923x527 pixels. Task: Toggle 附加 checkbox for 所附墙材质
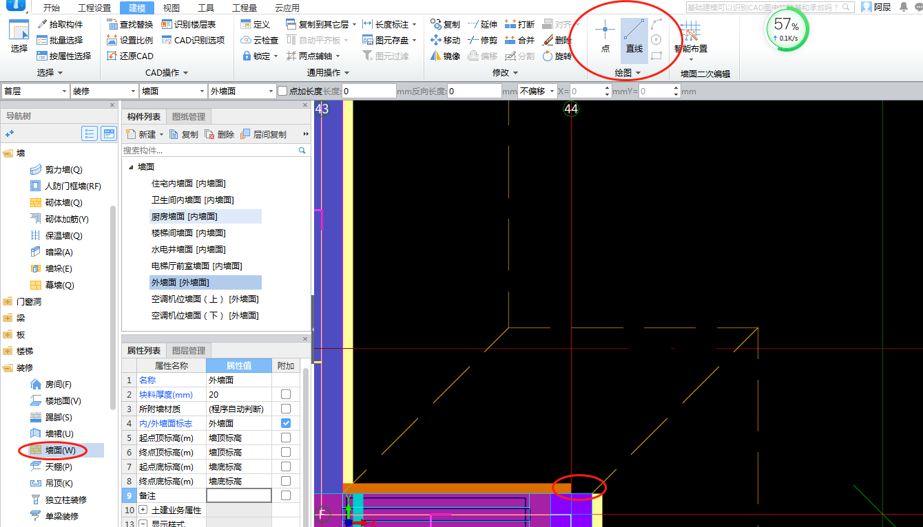pyautogui.click(x=286, y=409)
